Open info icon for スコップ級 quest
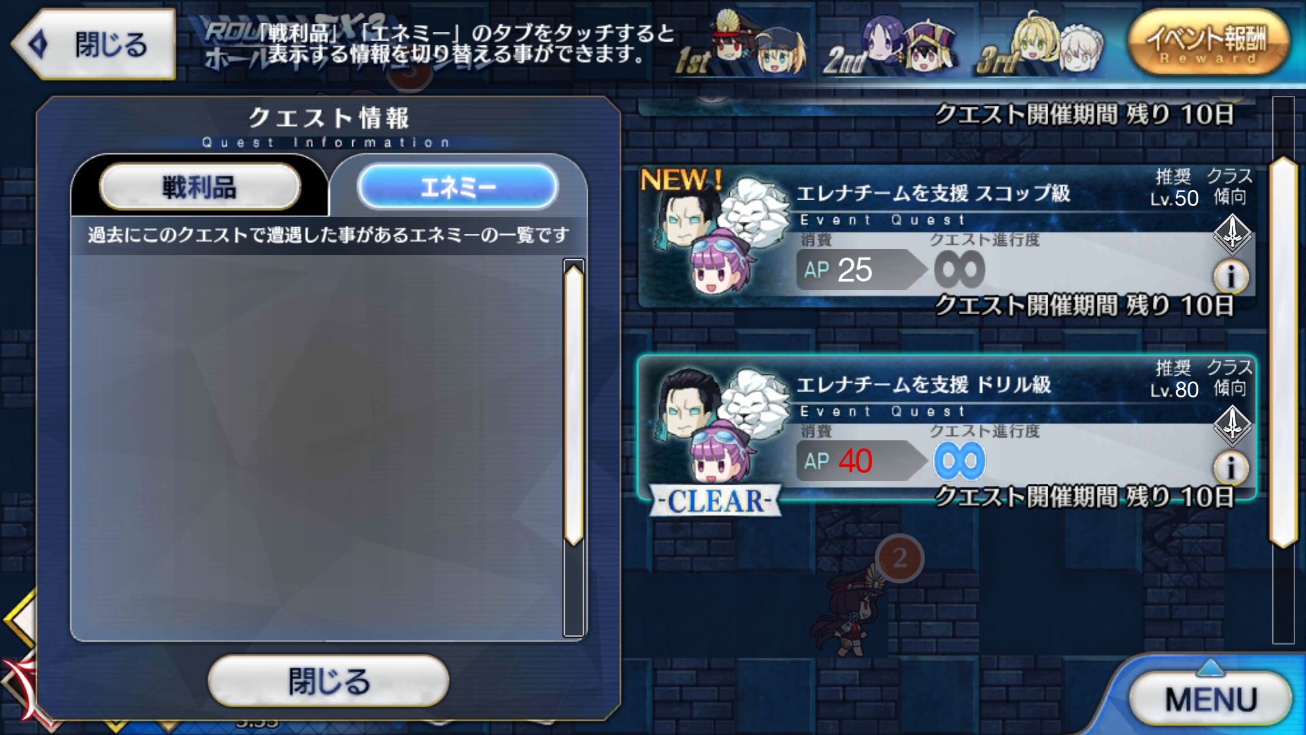 (x=1230, y=276)
